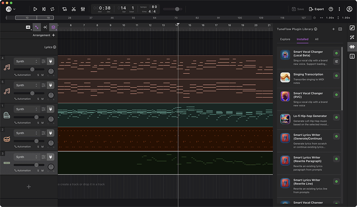Screen dimensions: 357x207
Task: Switch to the All plugins tab
Action: pyautogui.click(x=316, y=39)
